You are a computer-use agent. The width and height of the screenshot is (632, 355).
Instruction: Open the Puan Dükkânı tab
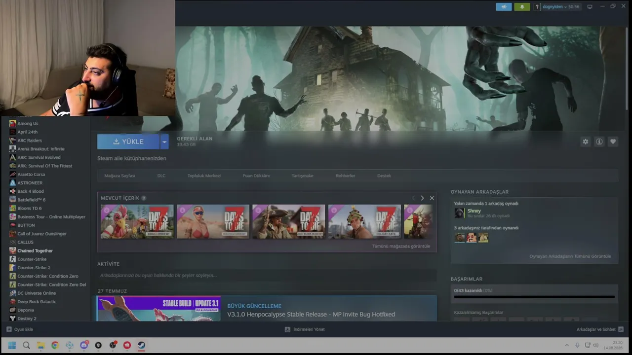256,176
